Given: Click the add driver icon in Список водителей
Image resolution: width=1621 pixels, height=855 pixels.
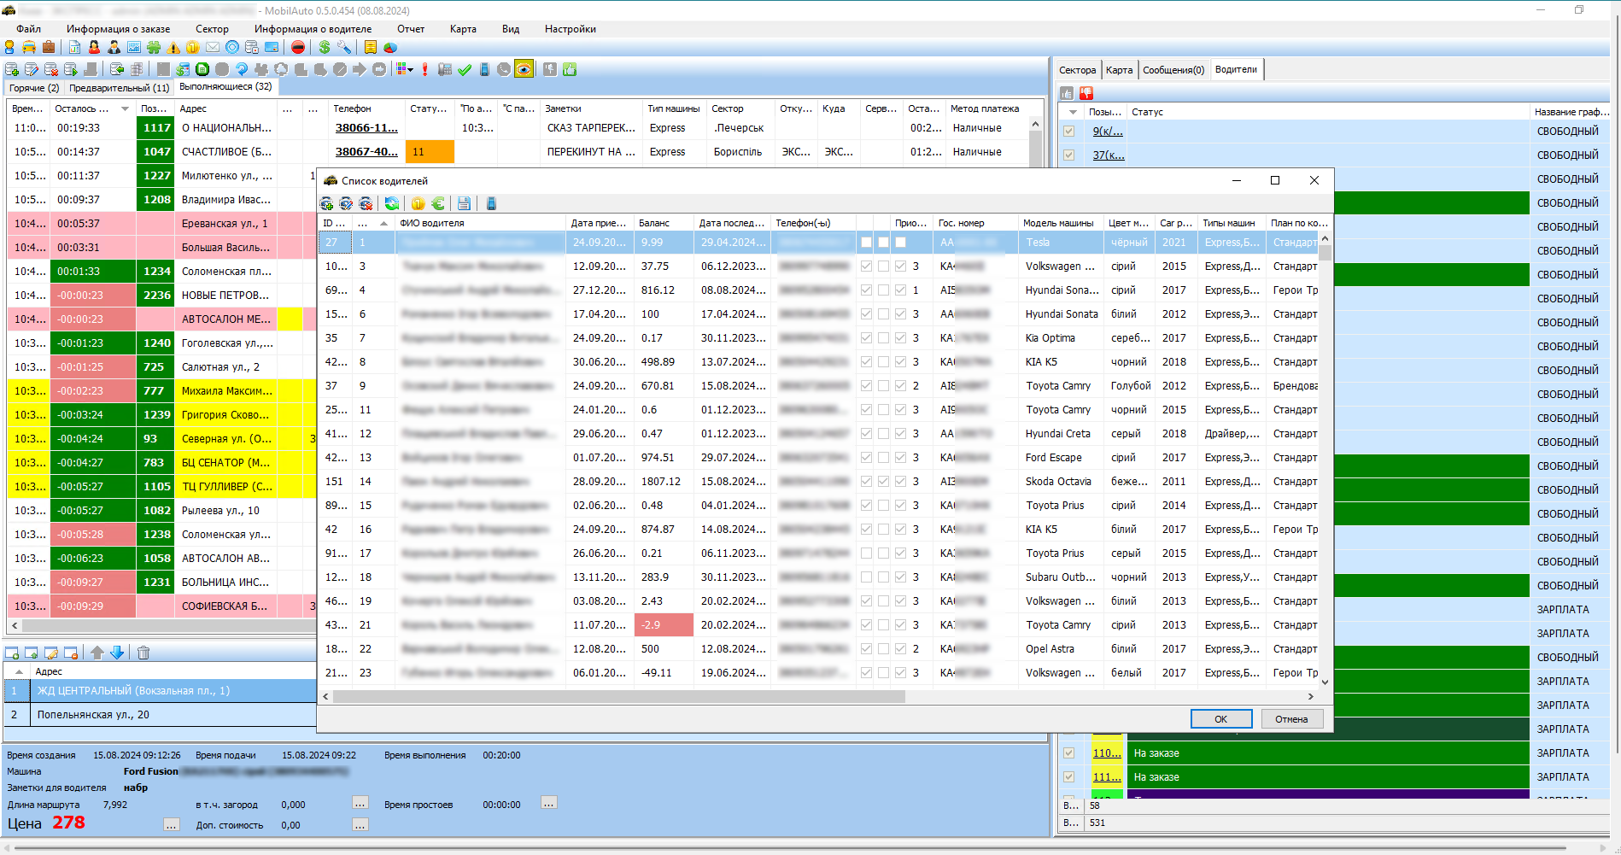Looking at the screenshot, I should tap(326, 203).
